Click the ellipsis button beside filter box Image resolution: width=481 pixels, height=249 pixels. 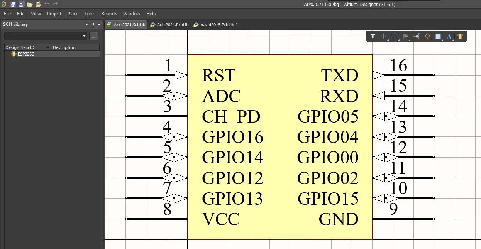tap(93, 36)
